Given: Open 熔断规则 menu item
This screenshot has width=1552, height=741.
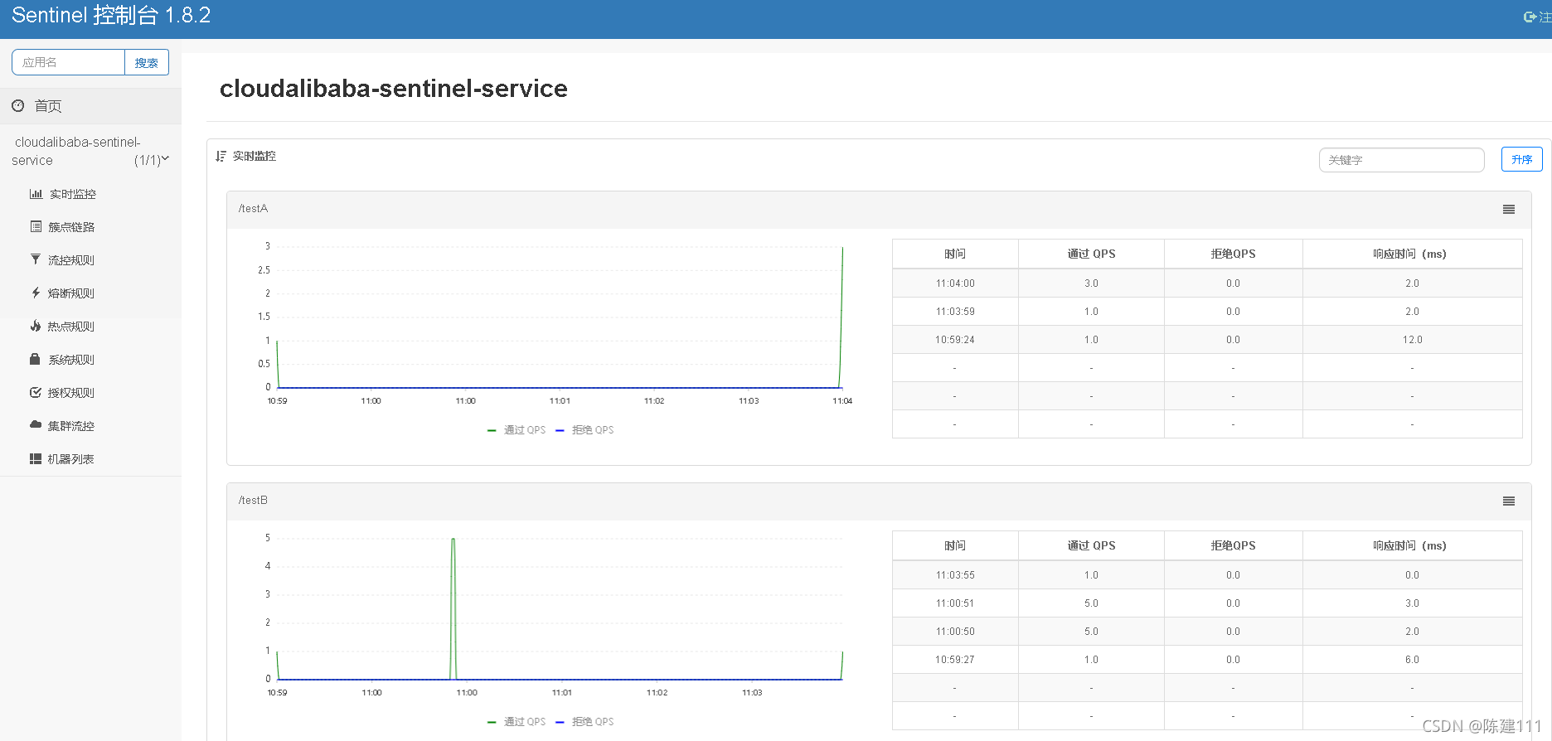Looking at the screenshot, I should (71, 293).
